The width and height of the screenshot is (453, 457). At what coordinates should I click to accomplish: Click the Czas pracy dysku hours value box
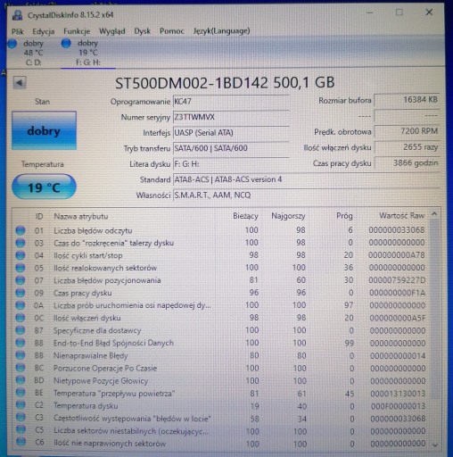(x=407, y=163)
